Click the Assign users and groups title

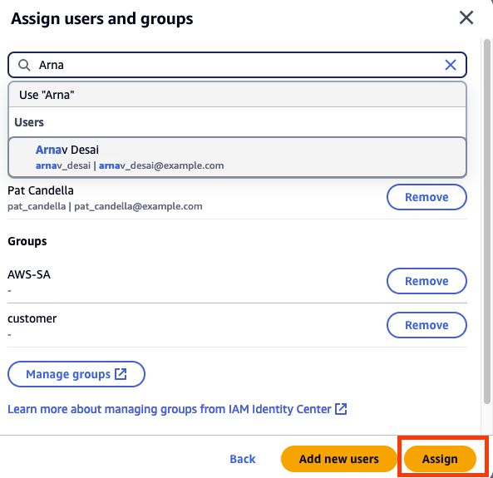pos(102,18)
